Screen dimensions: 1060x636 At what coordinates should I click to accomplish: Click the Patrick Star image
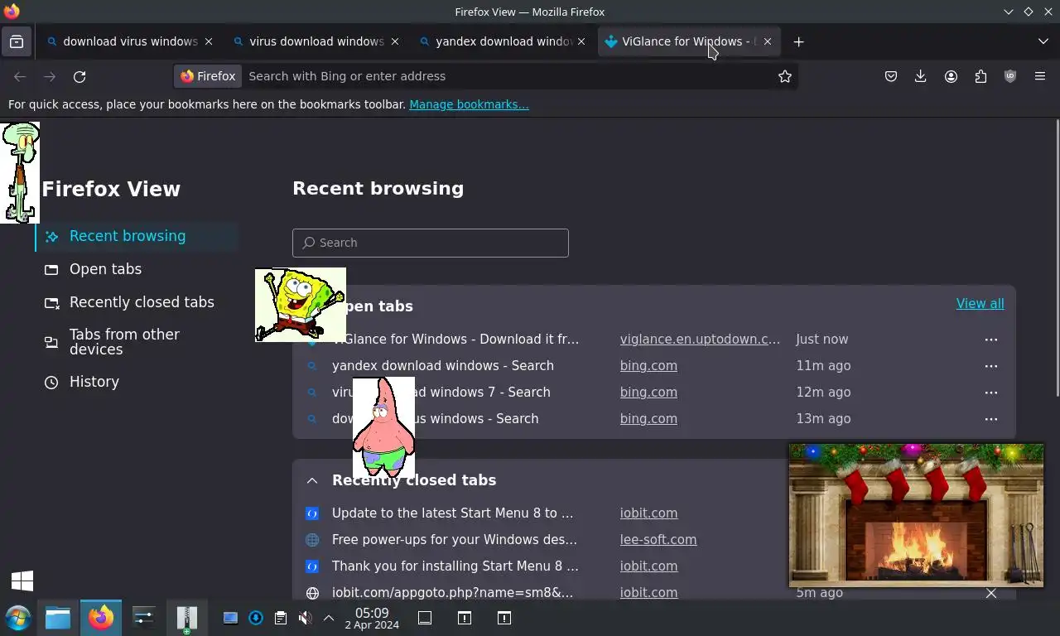click(x=383, y=428)
